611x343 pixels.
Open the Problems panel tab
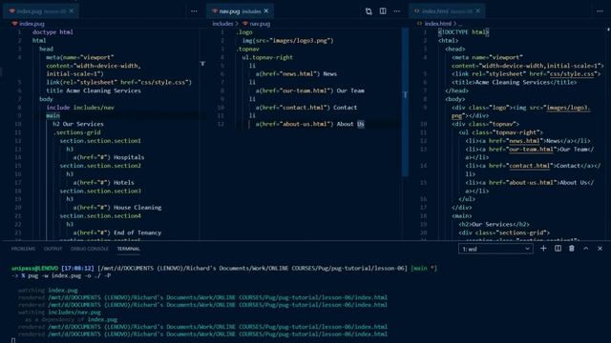[23, 249]
